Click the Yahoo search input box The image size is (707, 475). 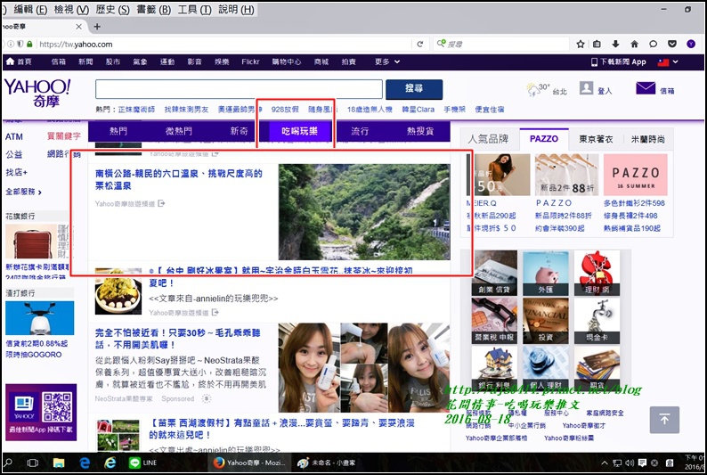click(239, 89)
